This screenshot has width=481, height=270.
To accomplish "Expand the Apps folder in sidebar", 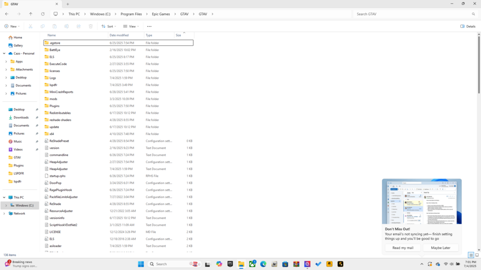I will pyautogui.click(x=6, y=61).
